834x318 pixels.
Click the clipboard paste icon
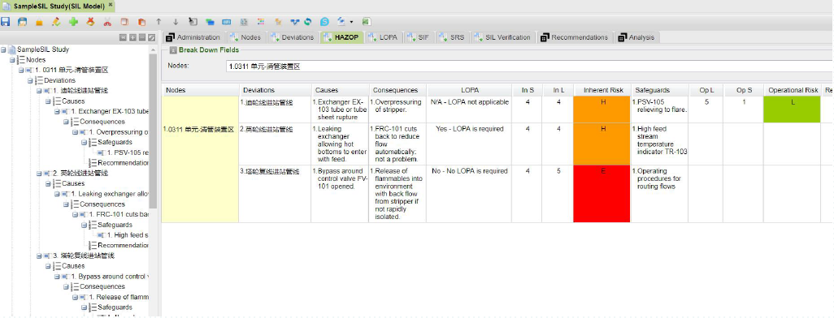pos(141,22)
